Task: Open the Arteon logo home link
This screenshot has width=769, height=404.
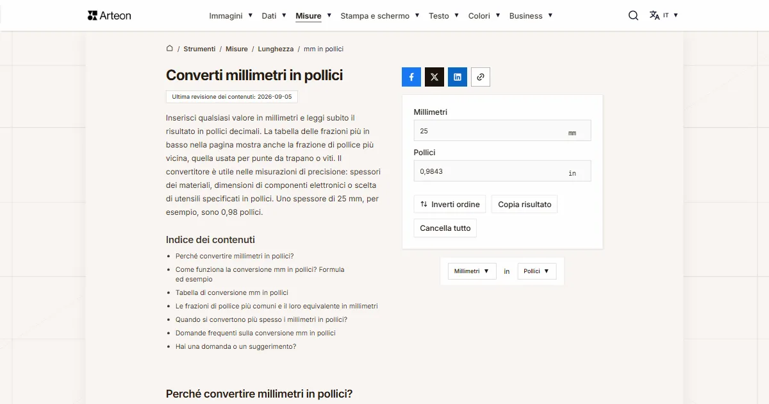Action: click(x=110, y=15)
